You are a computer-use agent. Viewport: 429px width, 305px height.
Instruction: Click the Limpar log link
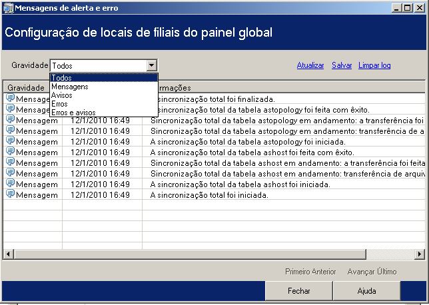tap(374, 65)
